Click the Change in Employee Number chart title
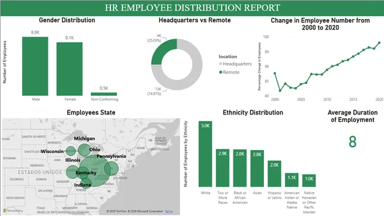The width and height of the screenshot is (384, 216). point(320,24)
